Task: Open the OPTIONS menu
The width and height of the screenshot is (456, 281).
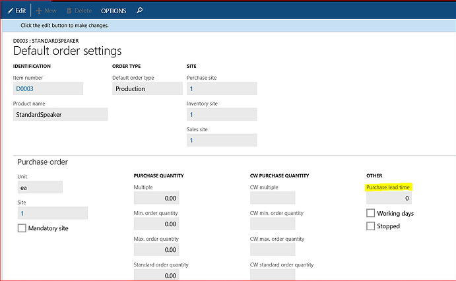Action: pos(114,11)
